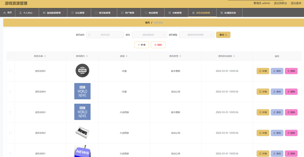Check the box for 资讯名称4
Image resolution: width=304 pixels, height=157 pixels.
point(11,92)
